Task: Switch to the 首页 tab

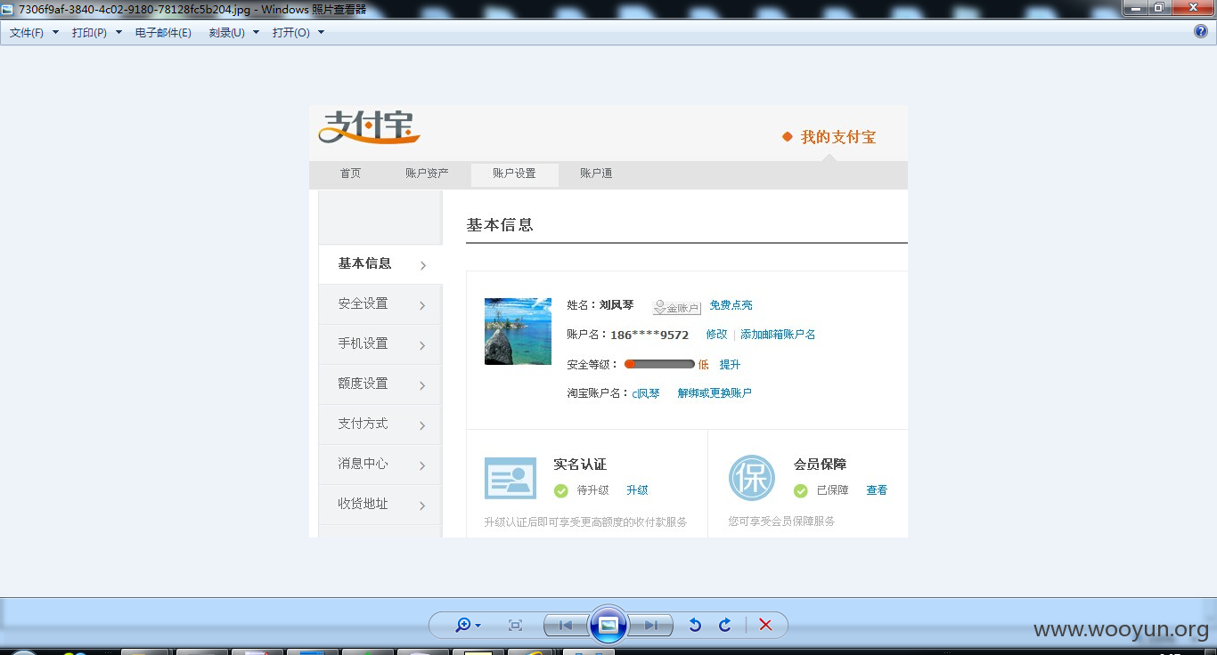Action: [x=351, y=174]
